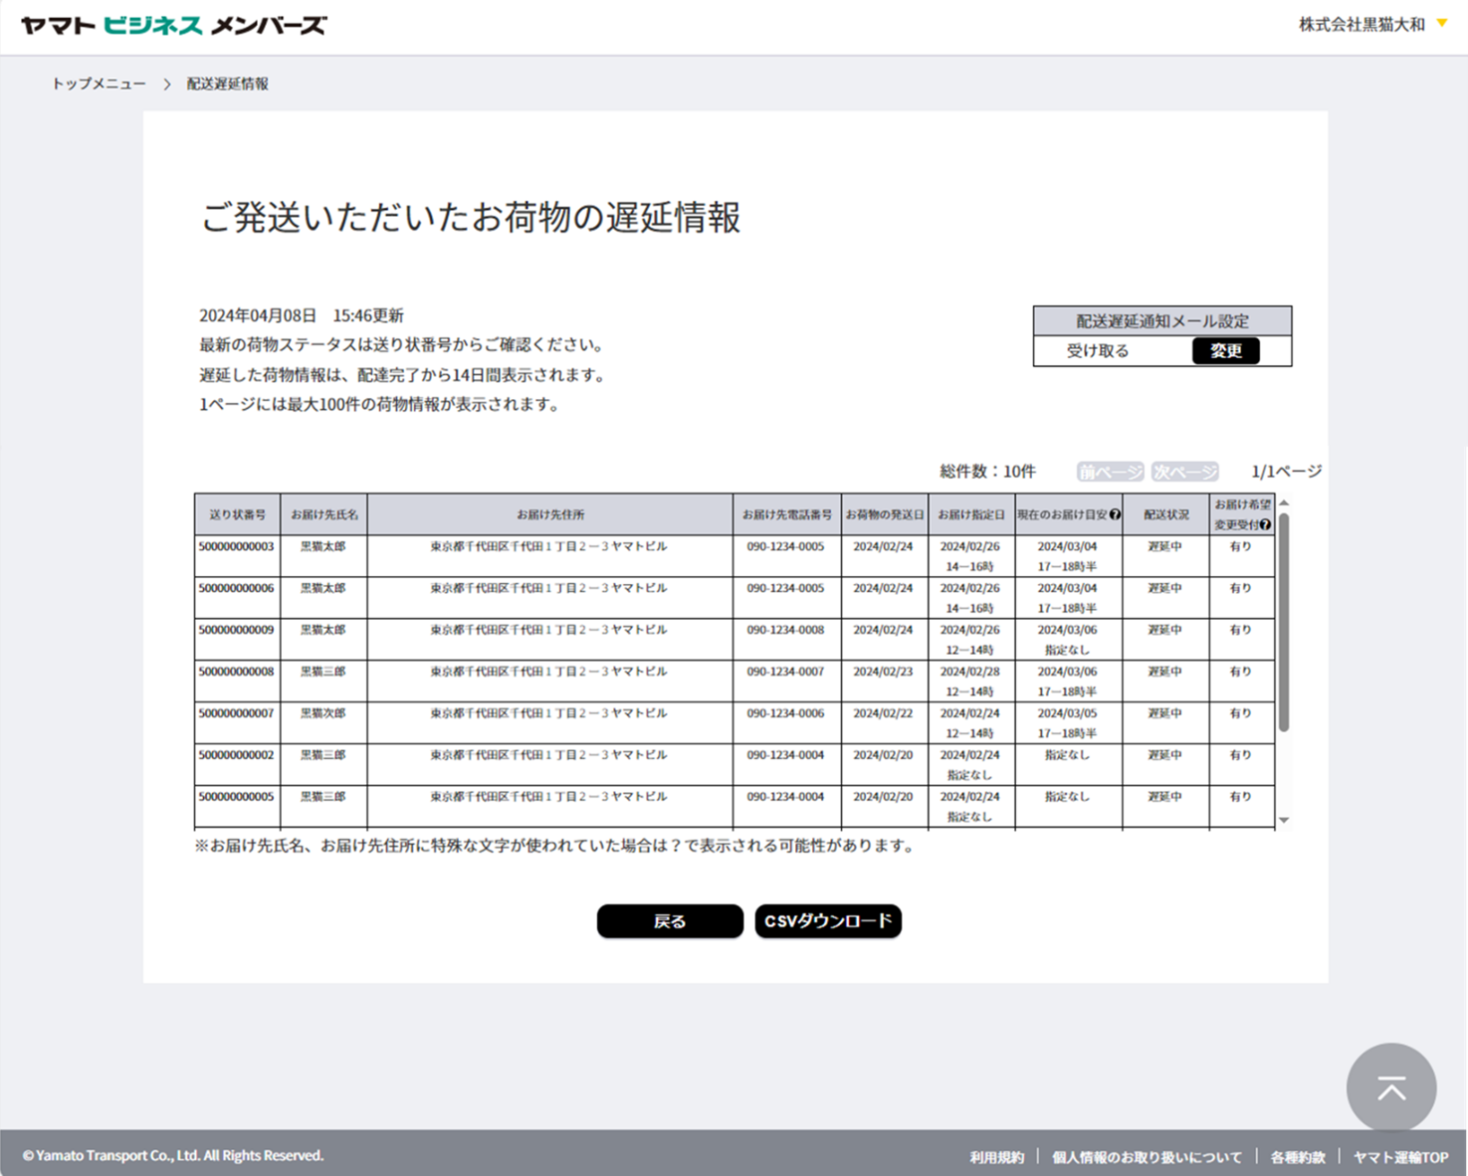Click 有り in row 500000000002
This screenshot has height=1176, width=1468.
click(1240, 755)
